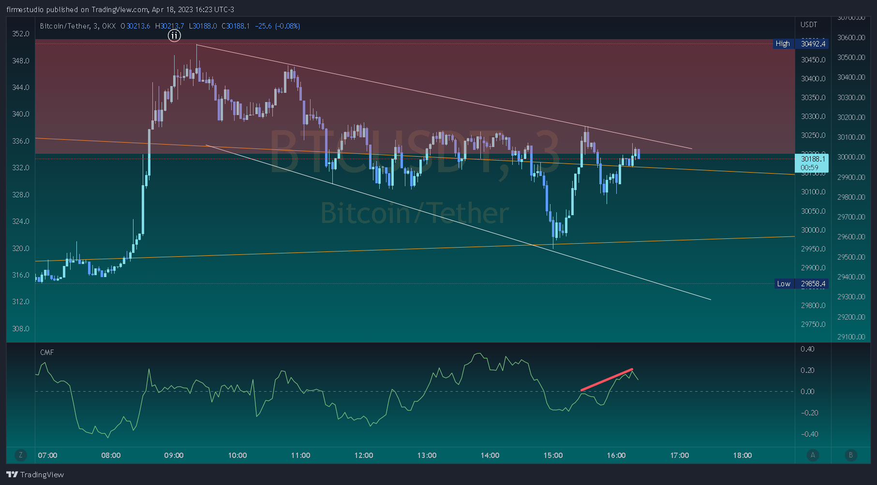Click the 29750.0 inner price scale value
877x485 pixels.
click(813, 324)
